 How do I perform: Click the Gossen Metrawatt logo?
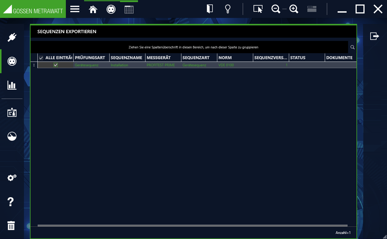click(33, 9)
